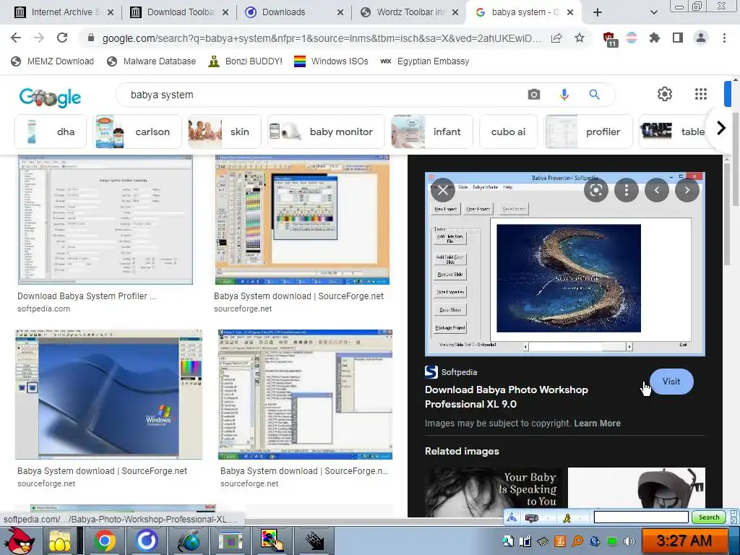Select the skin suggestion chip
This screenshot has width=740, height=555.
click(x=225, y=132)
